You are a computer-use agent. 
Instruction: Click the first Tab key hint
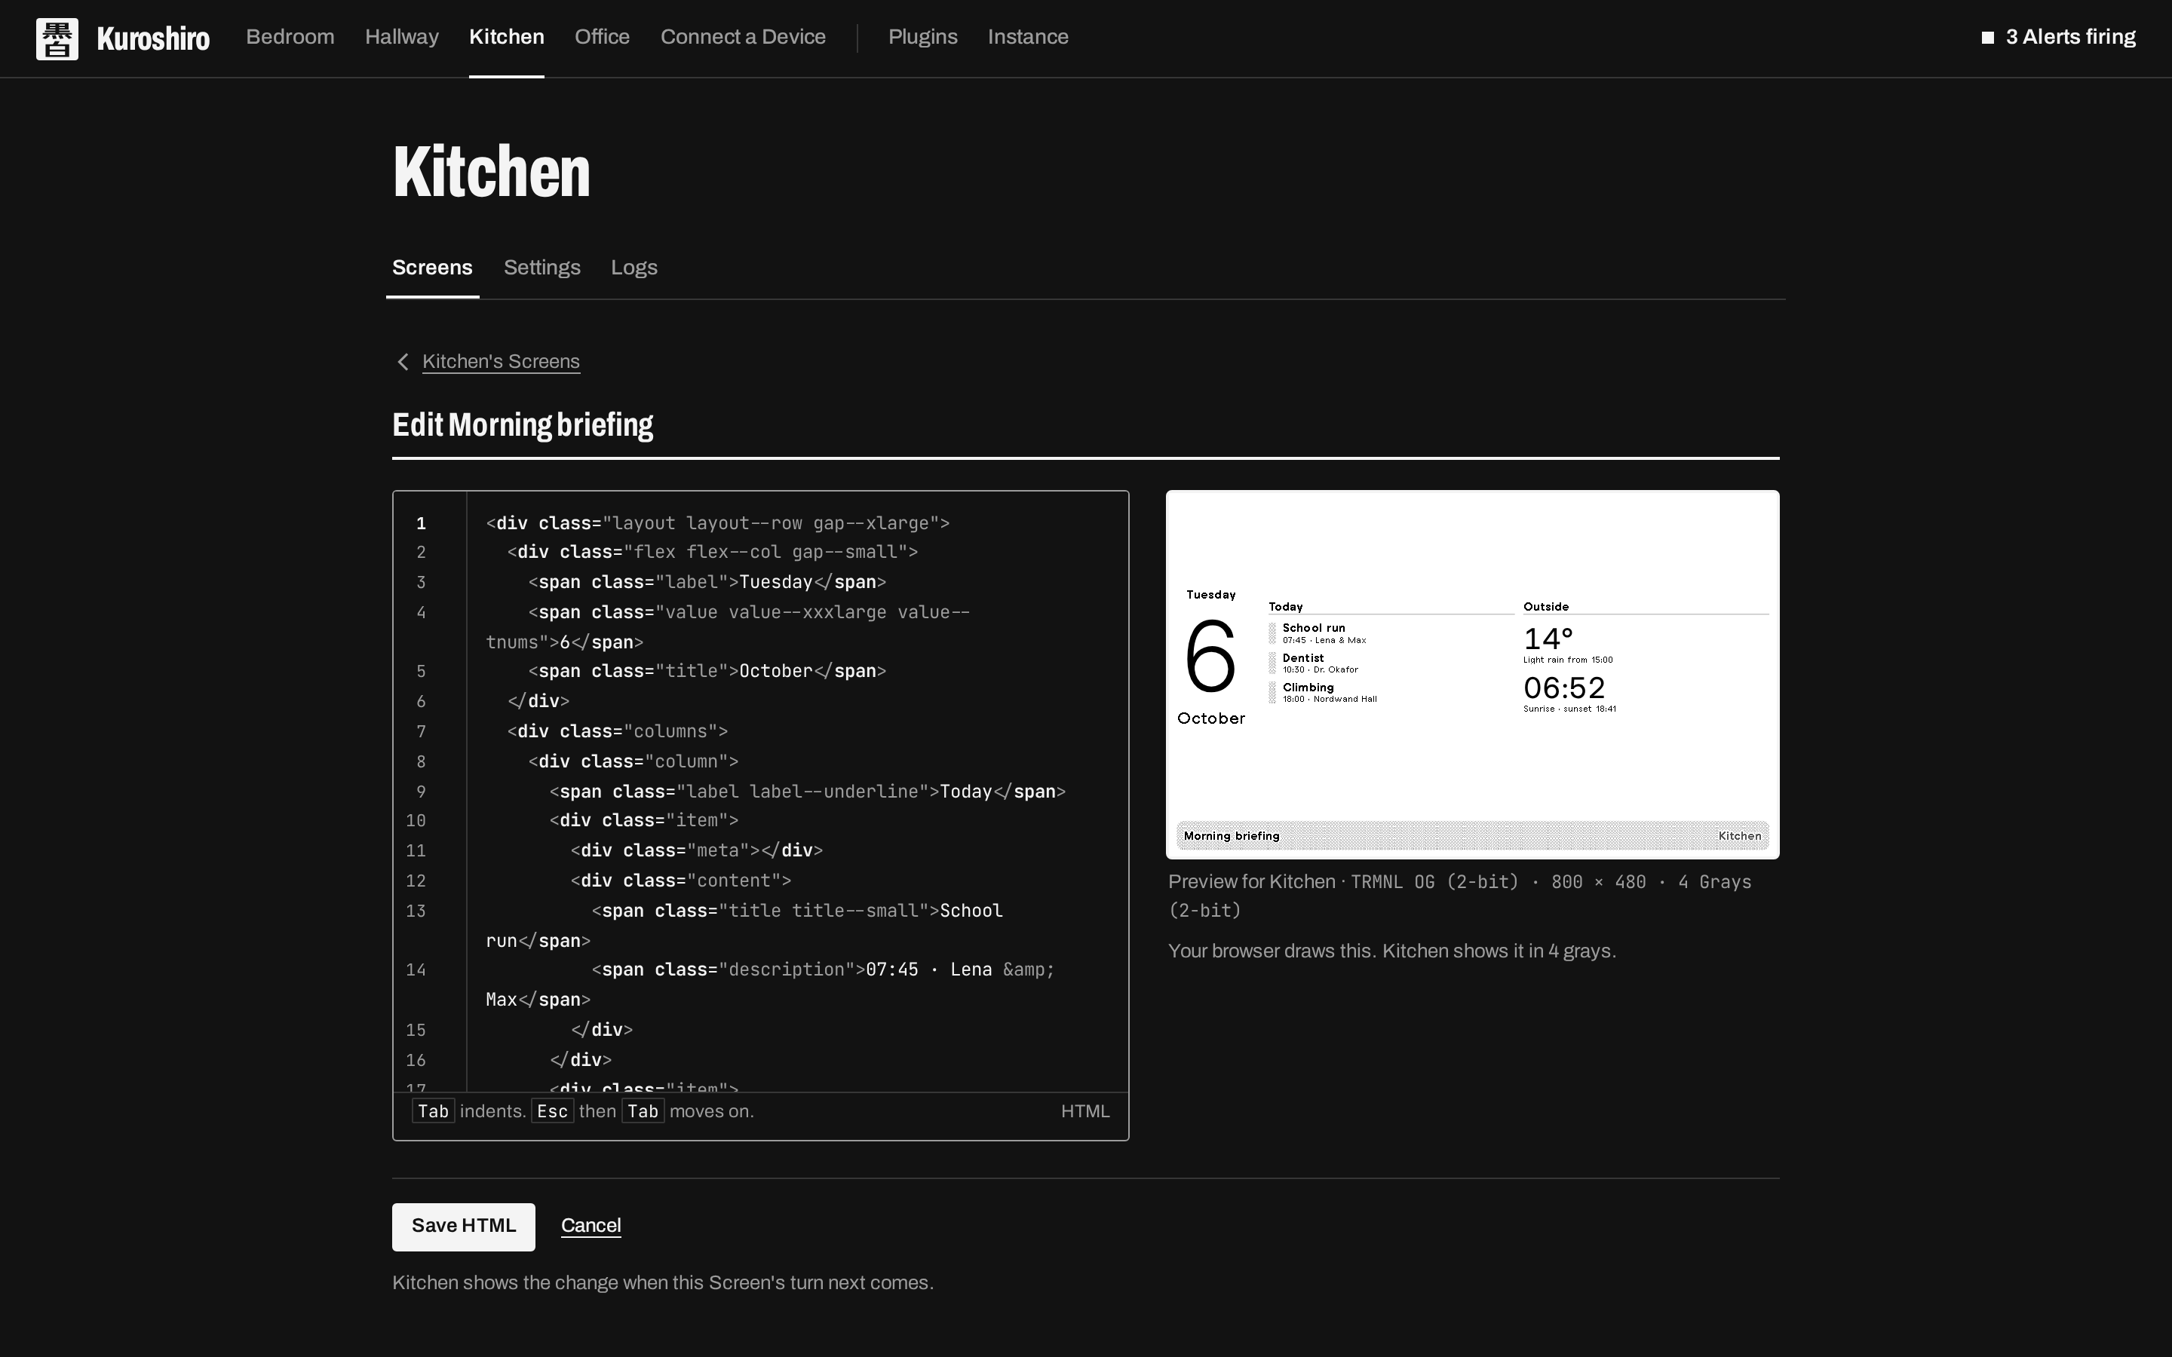click(434, 1111)
